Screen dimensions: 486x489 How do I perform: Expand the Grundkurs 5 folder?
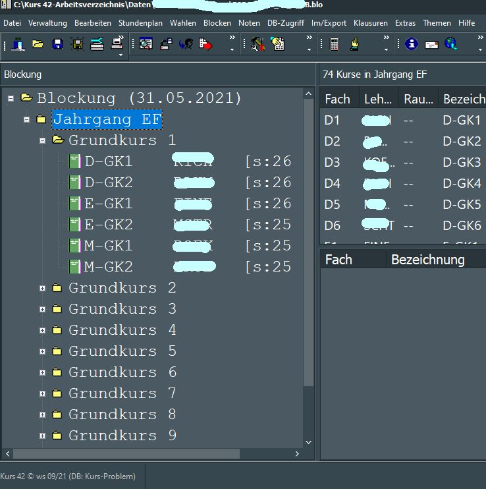pyautogui.click(x=43, y=351)
